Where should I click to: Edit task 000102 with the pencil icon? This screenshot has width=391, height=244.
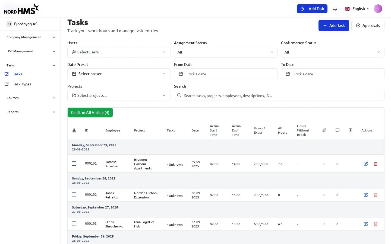click(x=366, y=195)
